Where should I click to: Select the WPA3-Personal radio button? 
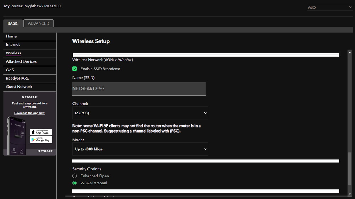[x=75, y=183]
